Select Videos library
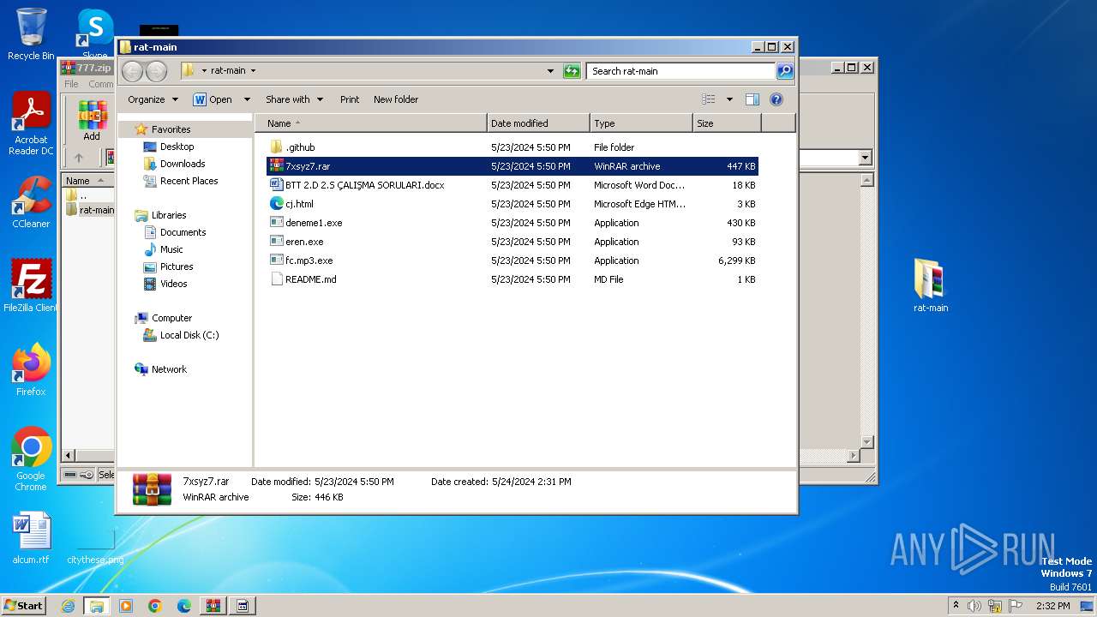The image size is (1097, 617). click(x=173, y=284)
